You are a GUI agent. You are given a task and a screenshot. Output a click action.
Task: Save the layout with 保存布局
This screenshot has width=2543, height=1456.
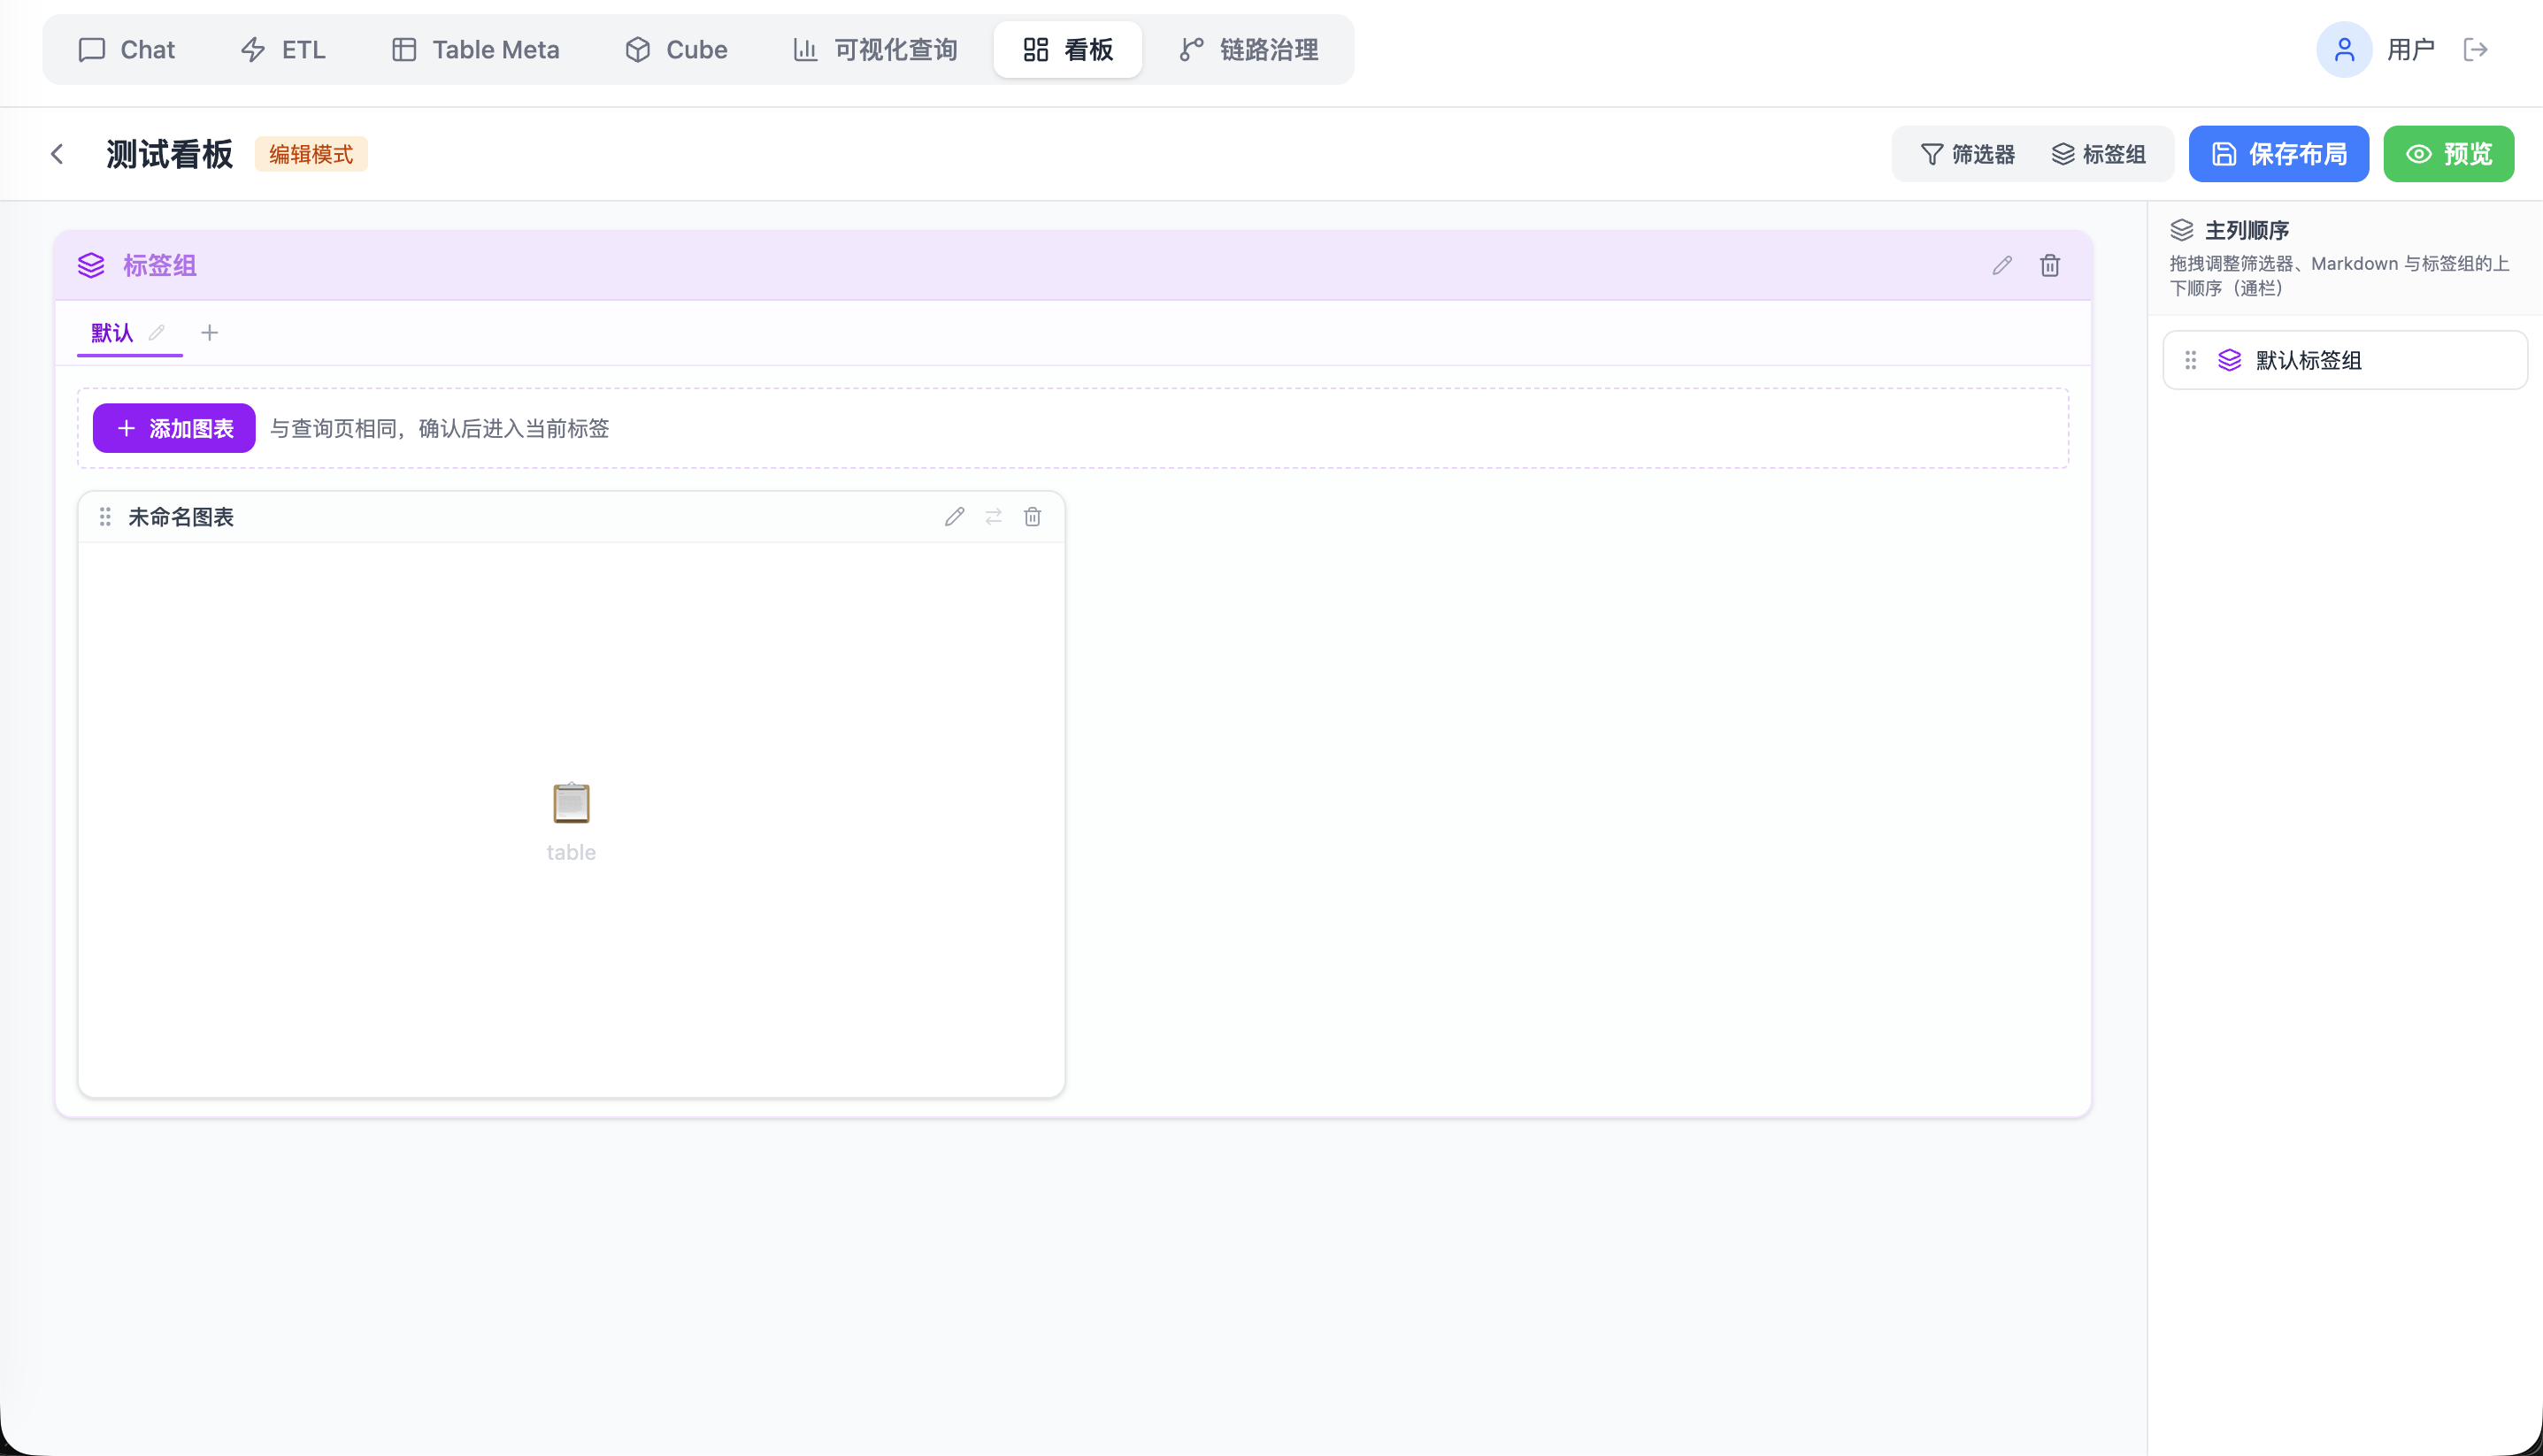pyautogui.click(x=2278, y=154)
